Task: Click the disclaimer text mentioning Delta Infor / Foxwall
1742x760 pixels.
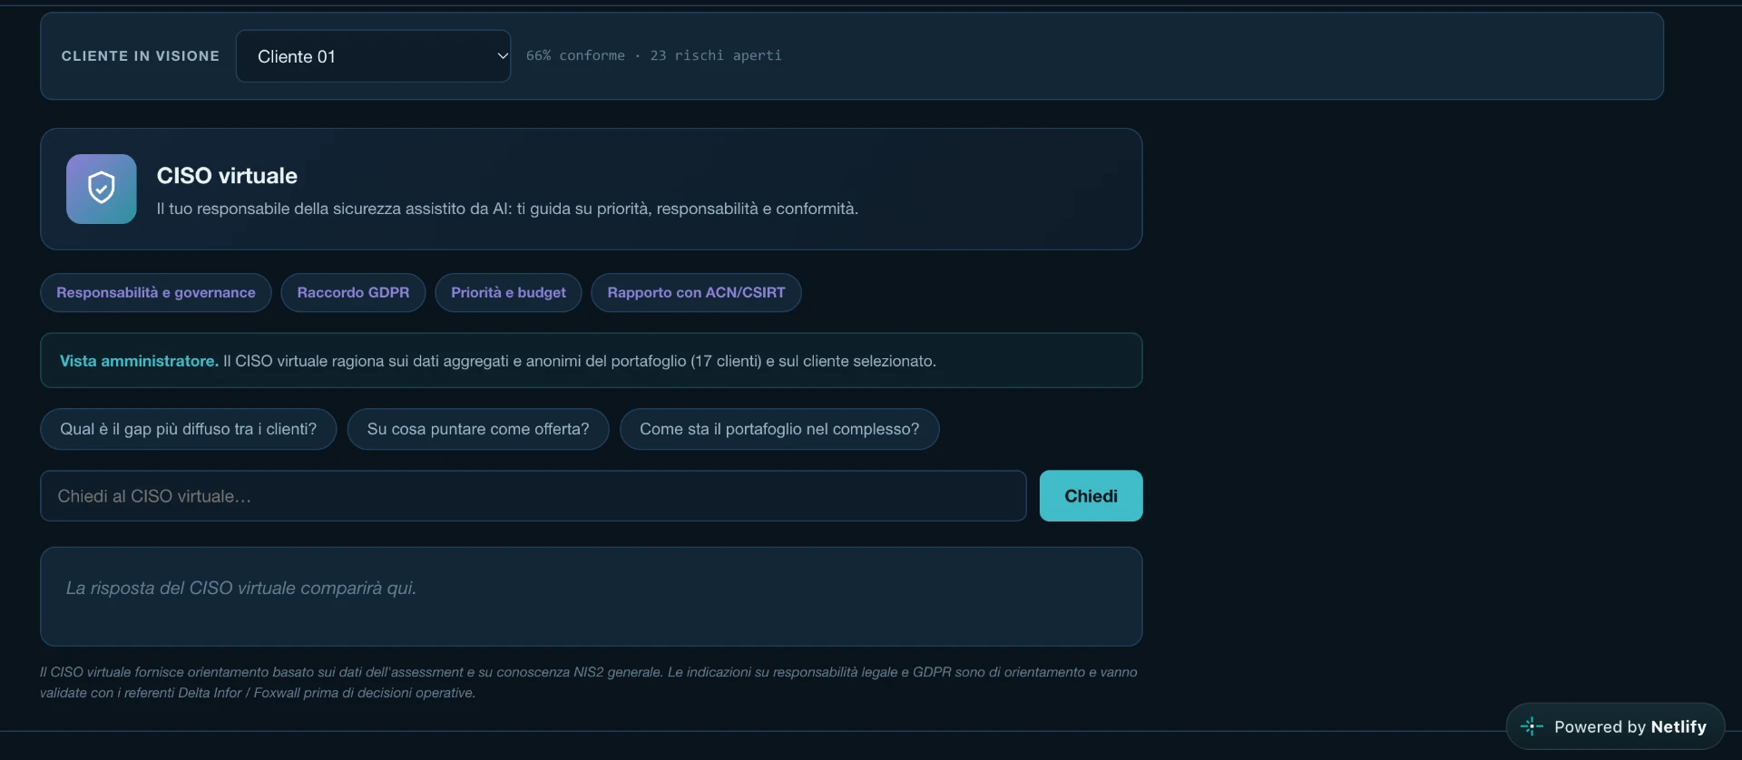Action: pos(589,682)
